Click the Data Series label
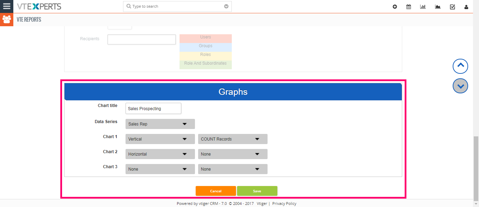Screen dimensions: 479x207 pyautogui.click(x=106, y=122)
